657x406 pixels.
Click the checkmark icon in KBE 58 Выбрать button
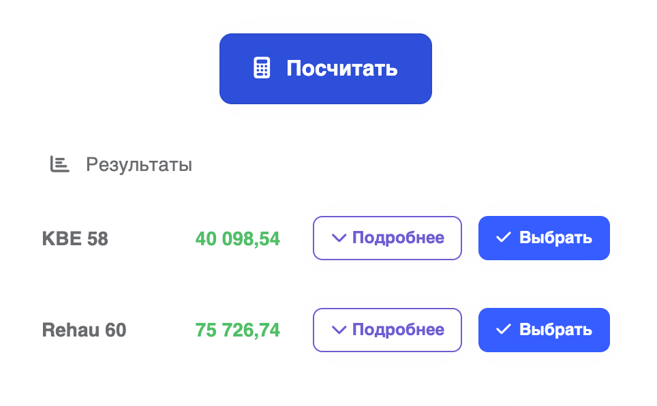[x=502, y=238]
